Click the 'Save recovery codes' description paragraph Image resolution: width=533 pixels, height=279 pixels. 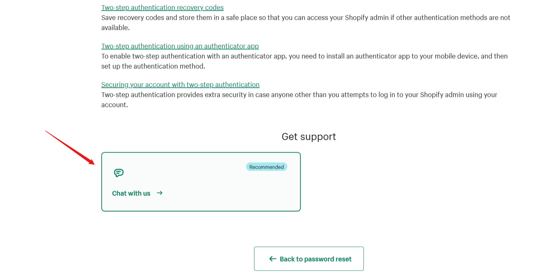click(x=306, y=22)
